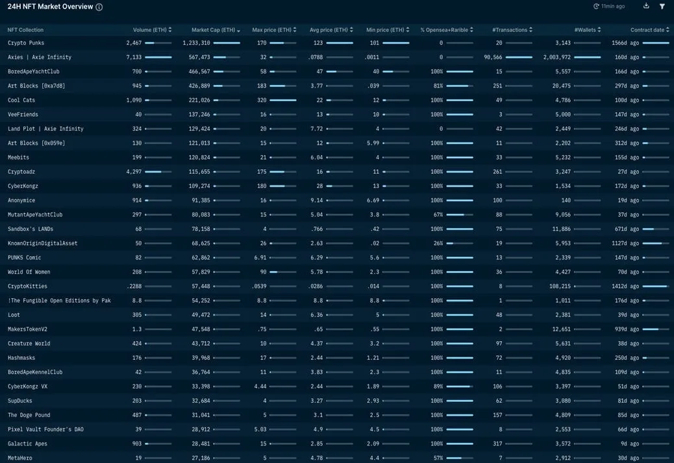Click the NFT Collection column header
The height and width of the screenshot is (463, 674).
click(25, 30)
